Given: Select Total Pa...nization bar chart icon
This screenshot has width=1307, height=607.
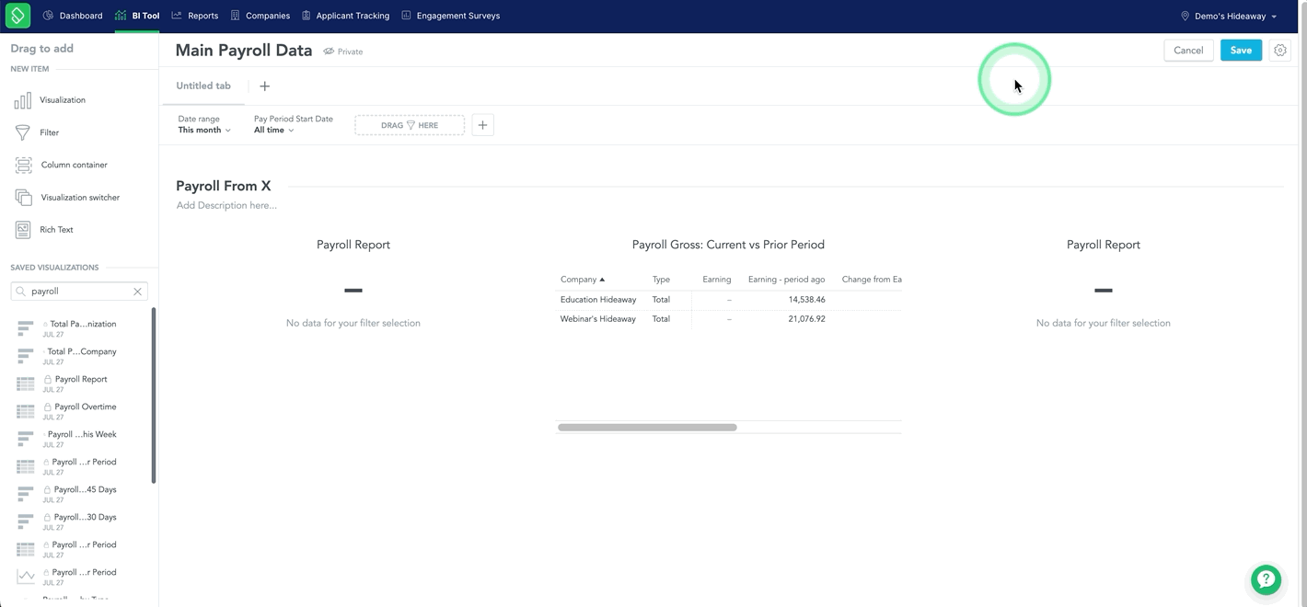Looking at the screenshot, I should coord(26,328).
